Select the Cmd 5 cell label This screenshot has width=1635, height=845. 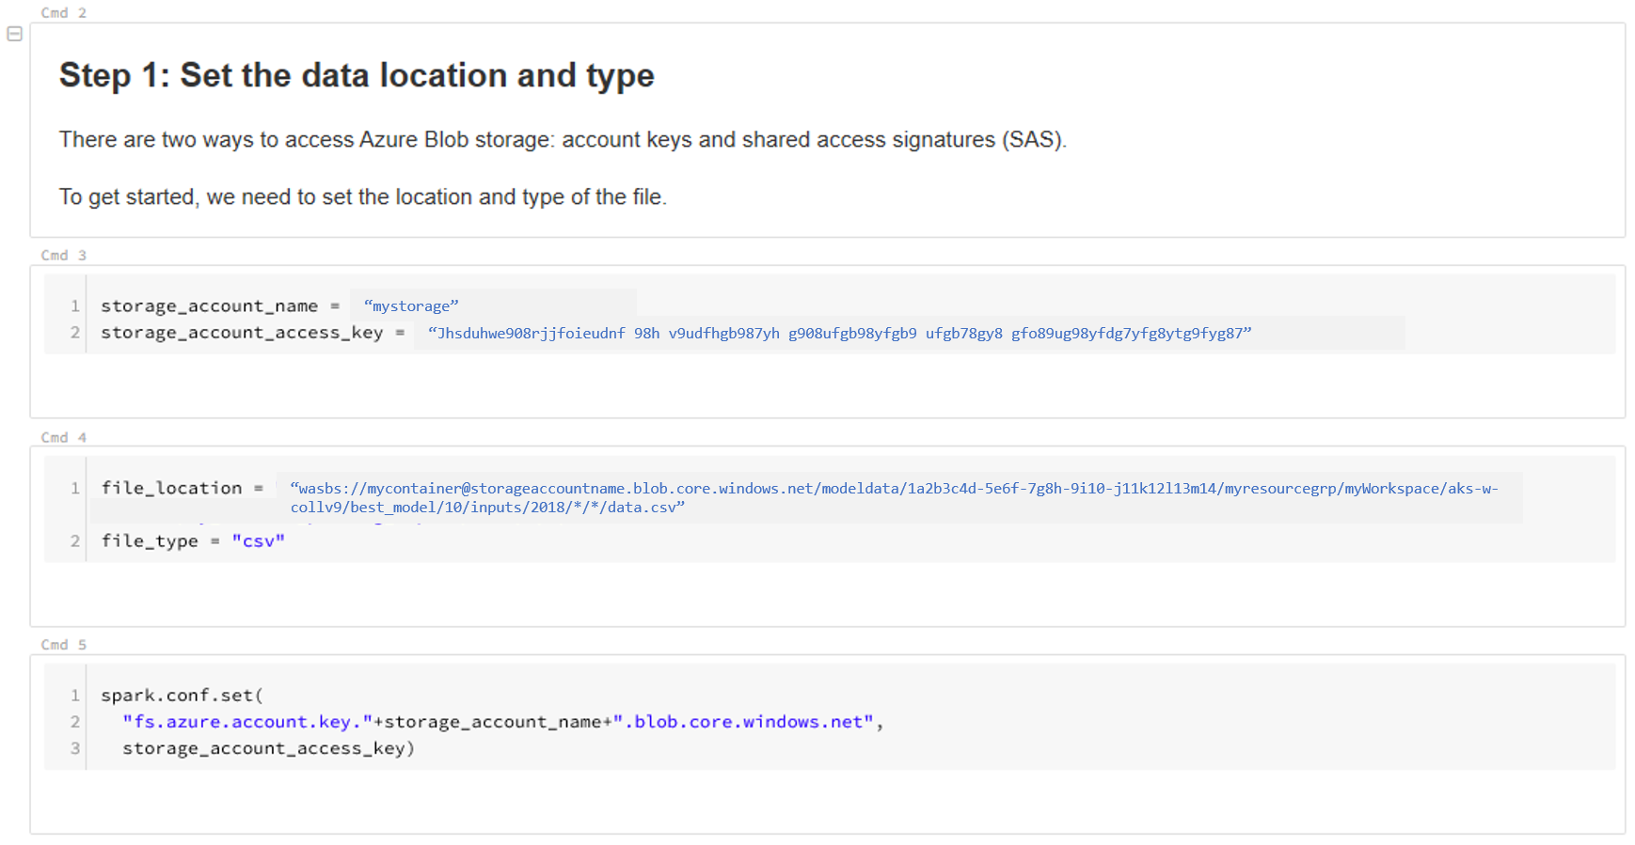(x=63, y=645)
